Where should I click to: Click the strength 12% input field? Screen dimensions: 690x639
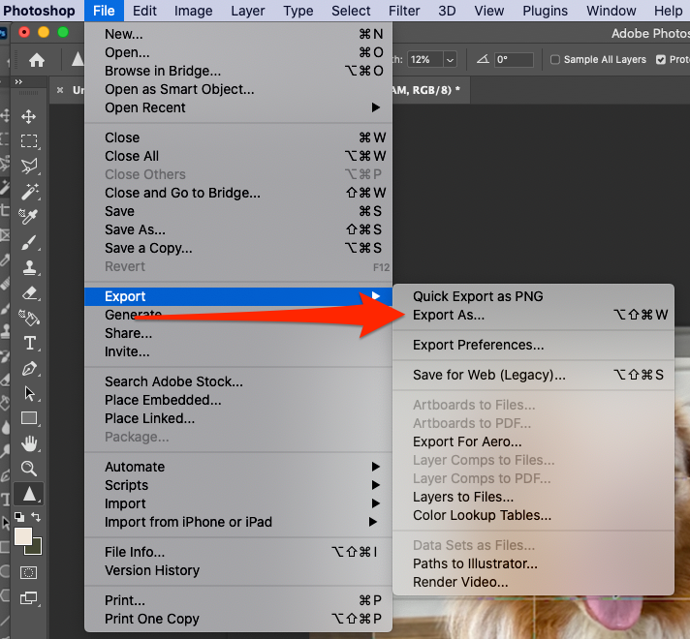pos(425,59)
